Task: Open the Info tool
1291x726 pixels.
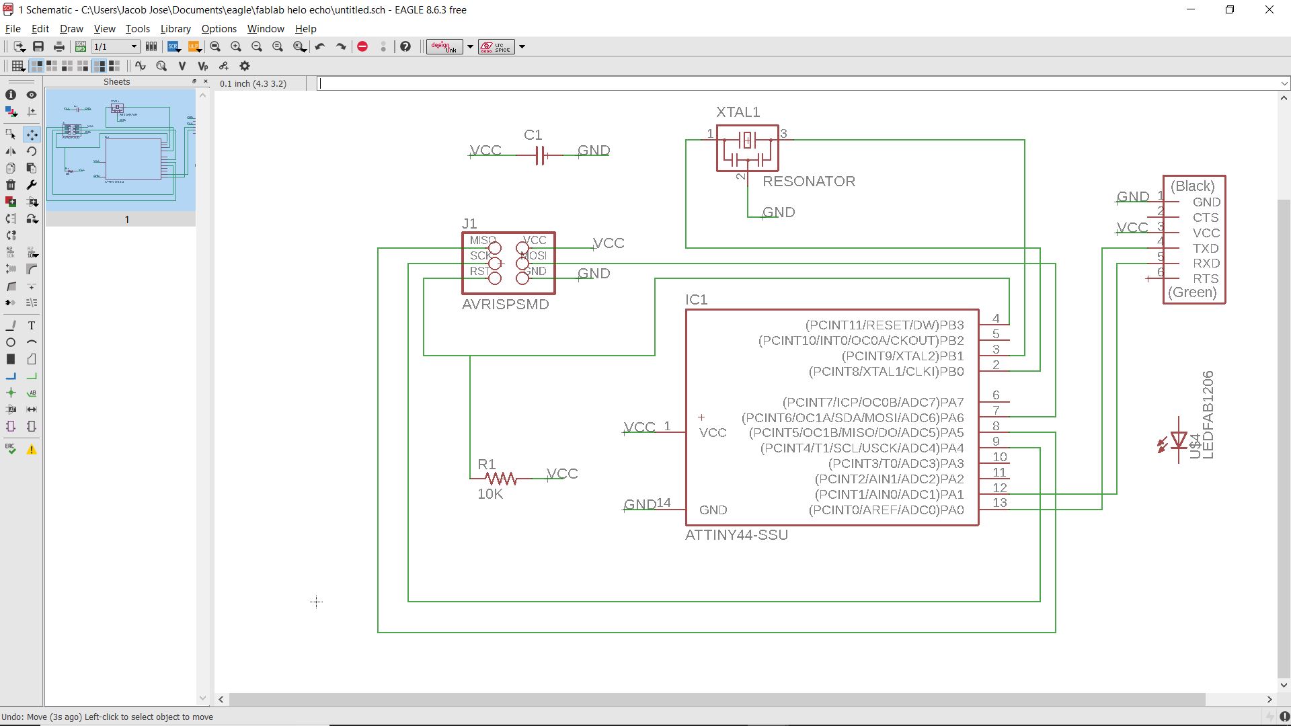Action: click(11, 95)
